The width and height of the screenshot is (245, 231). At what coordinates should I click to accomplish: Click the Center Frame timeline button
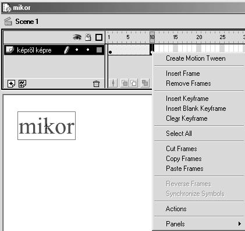click(113, 83)
